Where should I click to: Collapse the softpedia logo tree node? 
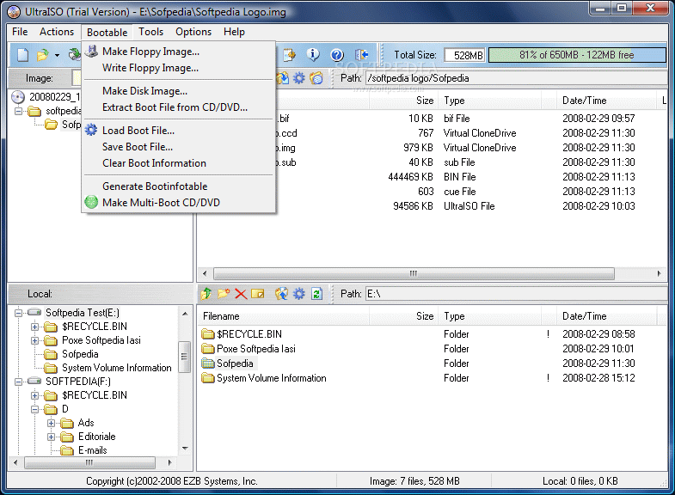[19, 111]
